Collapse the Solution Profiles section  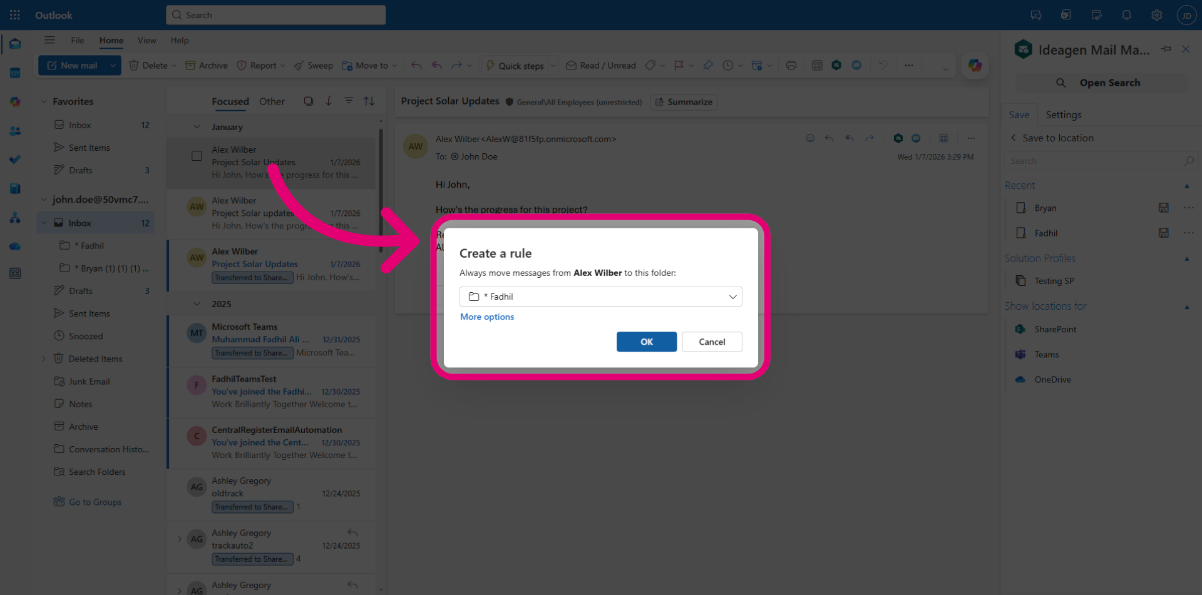[x=1187, y=258]
